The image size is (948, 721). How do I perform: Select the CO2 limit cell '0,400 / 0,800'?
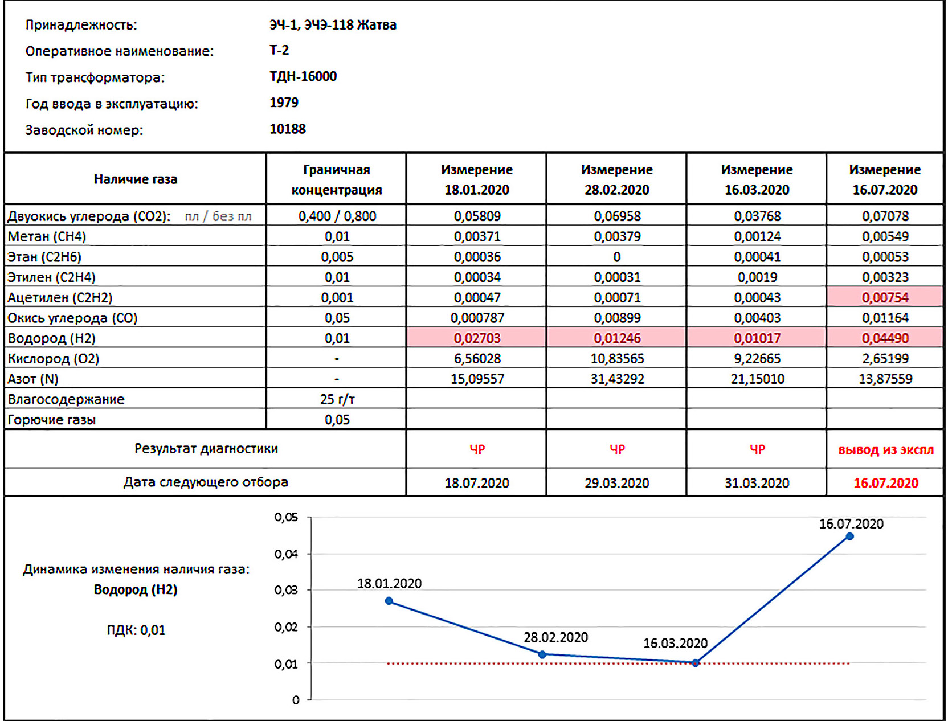[337, 216]
